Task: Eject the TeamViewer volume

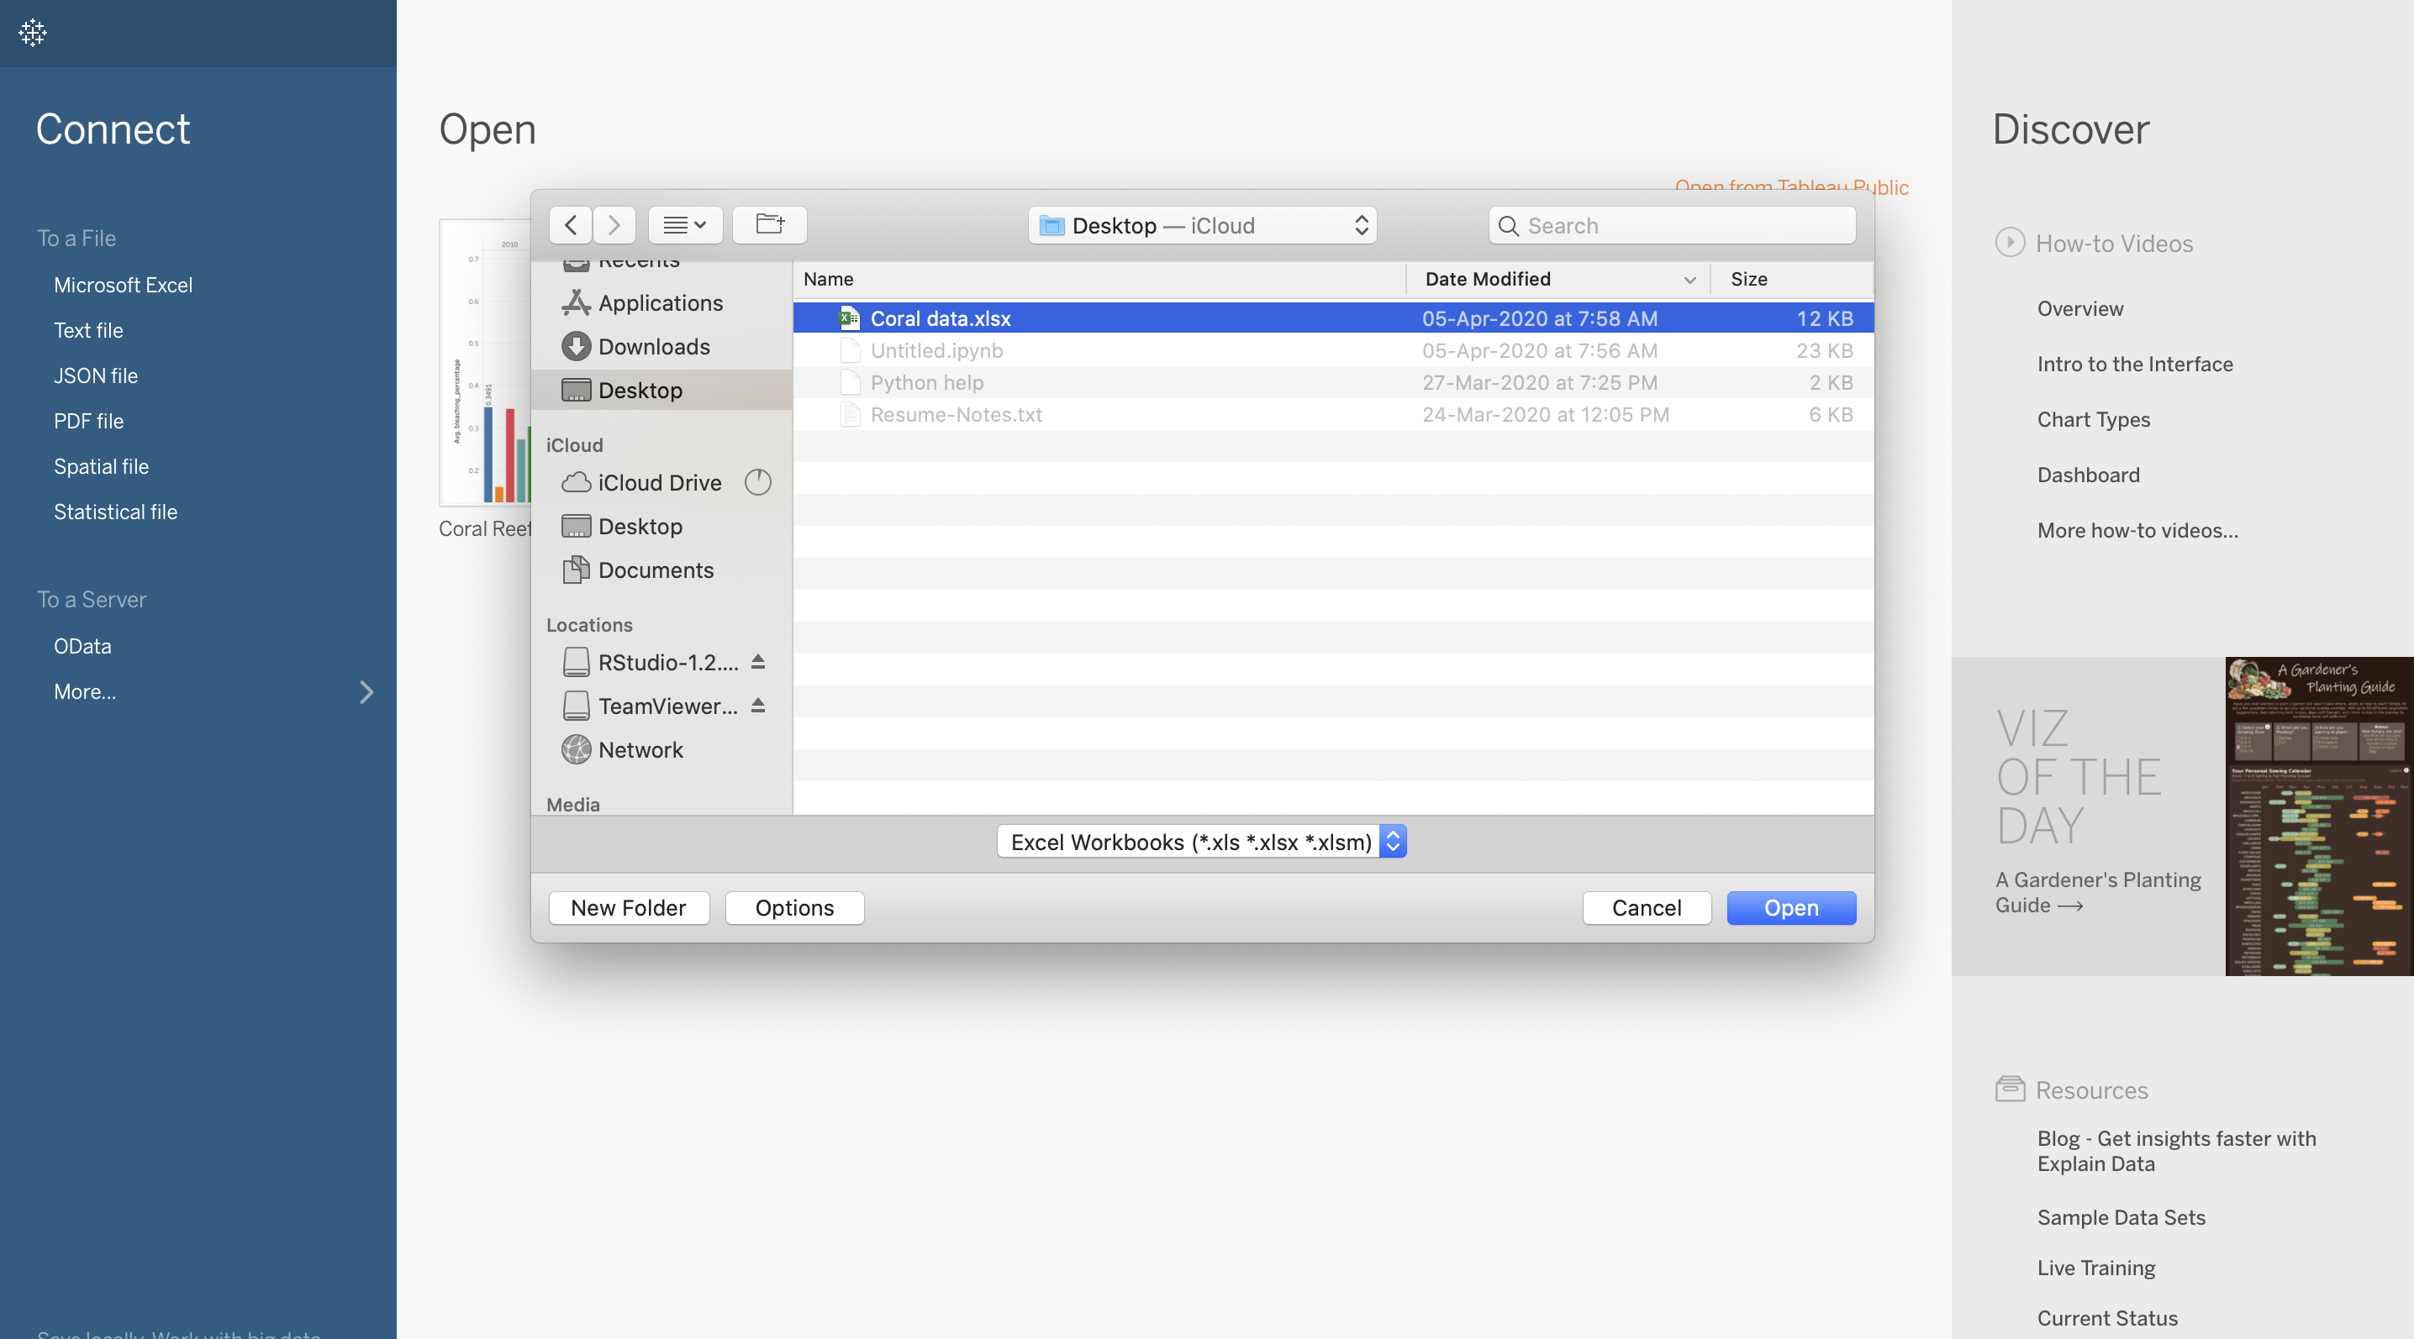Action: (x=758, y=706)
